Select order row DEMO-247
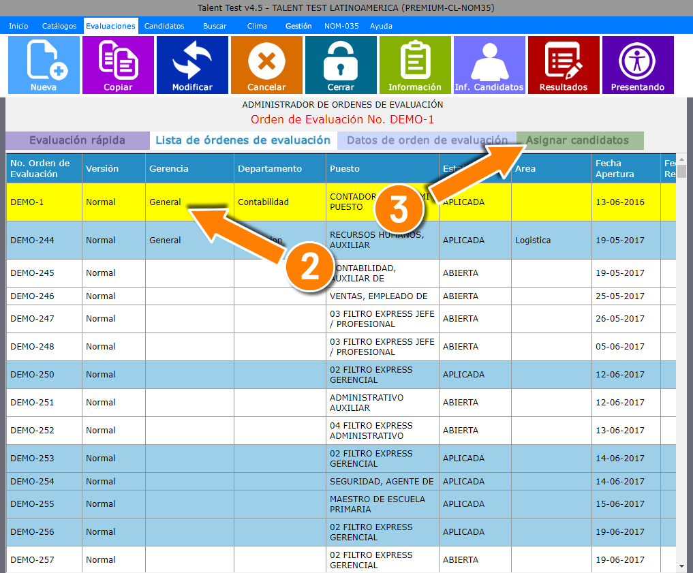The width and height of the screenshot is (693, 573). point(341,319)
